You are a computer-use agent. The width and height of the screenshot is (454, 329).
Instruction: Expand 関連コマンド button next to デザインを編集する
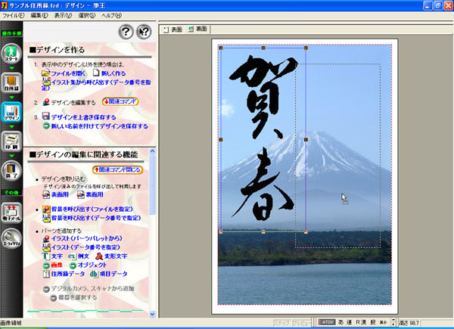(x=120, y=101)
